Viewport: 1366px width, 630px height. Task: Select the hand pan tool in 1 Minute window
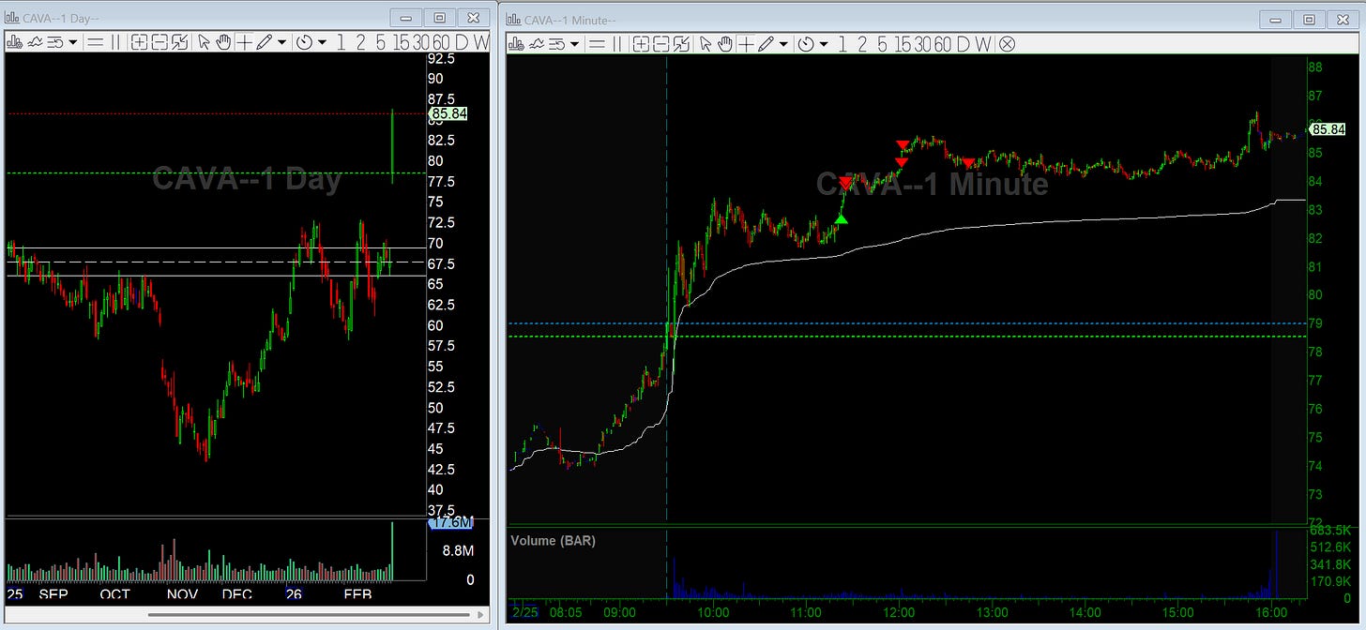point(725,43)
